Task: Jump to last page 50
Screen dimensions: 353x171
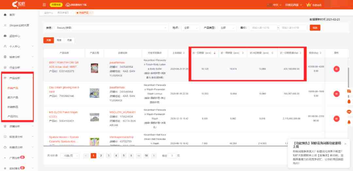Action: (x=146, y=155)
